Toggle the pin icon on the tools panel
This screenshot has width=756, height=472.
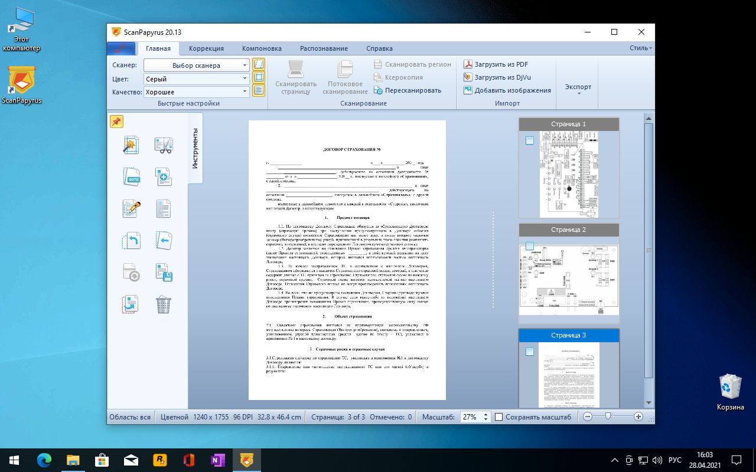tap(118, 121)
